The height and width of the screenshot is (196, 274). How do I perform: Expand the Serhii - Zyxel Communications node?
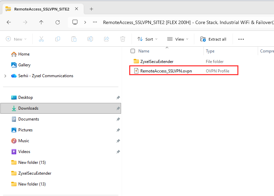point(5,76)
